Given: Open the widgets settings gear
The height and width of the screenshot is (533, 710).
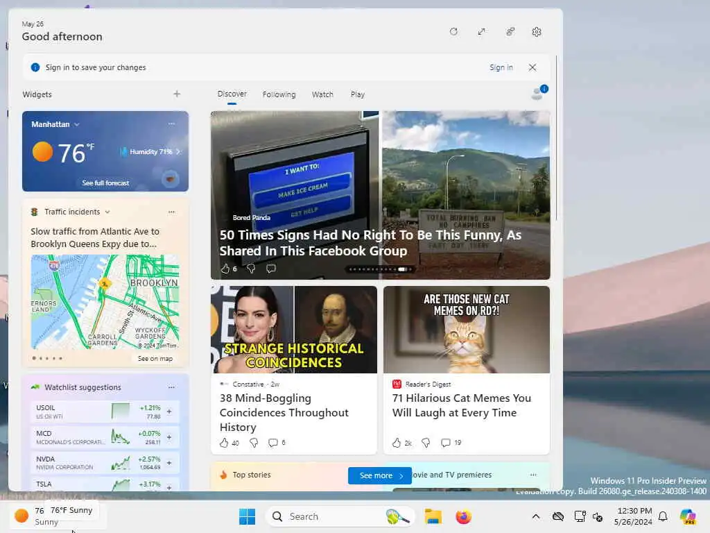Looking at the screenshot, I should tap(537, 32).
